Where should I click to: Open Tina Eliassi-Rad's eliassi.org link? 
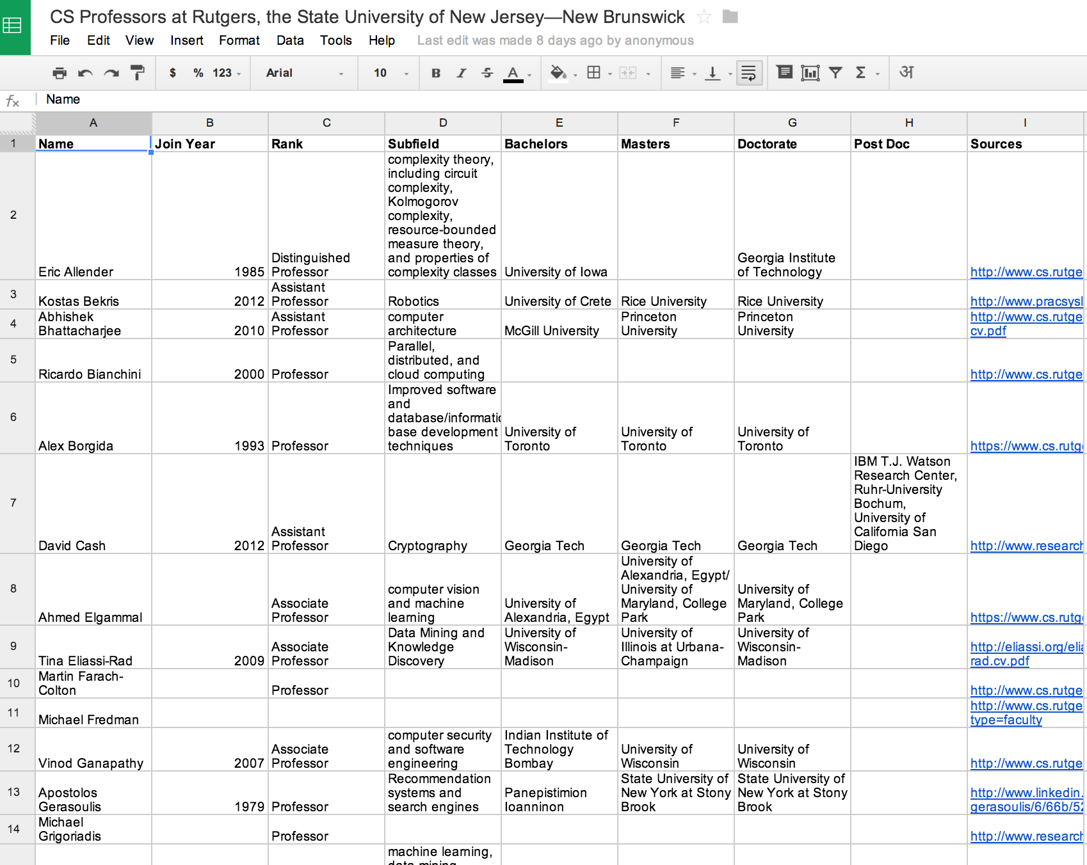coord(1026,654)
